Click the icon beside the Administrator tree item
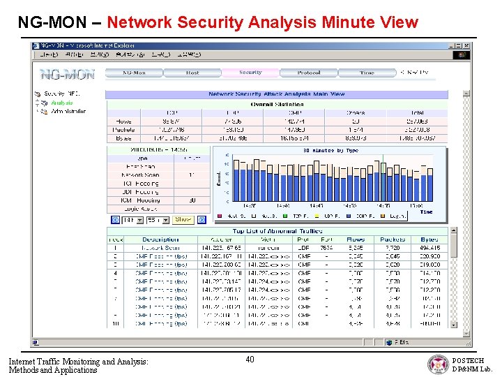The image size is (502, 377). tap(45, 112)
